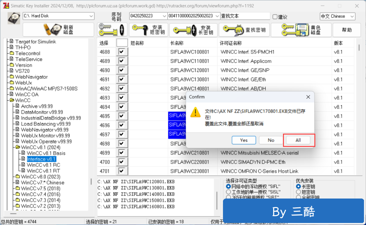Image resolution: width=366 pixels, height=225 pixels.
Task: Uncheck the checkbox in row 4701
Action: [x=121, y=171]
